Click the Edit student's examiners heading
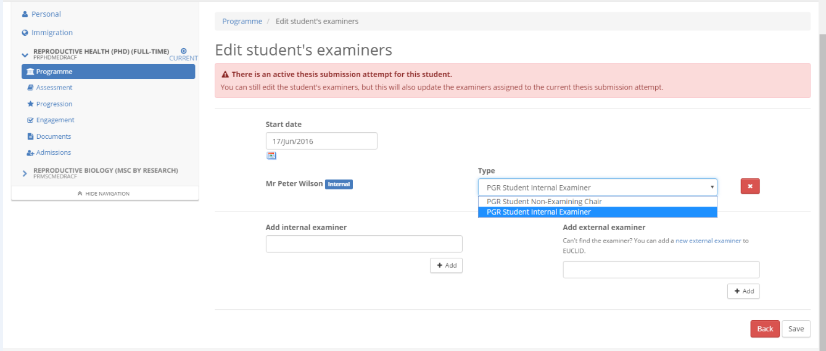 tap(304, 49)
